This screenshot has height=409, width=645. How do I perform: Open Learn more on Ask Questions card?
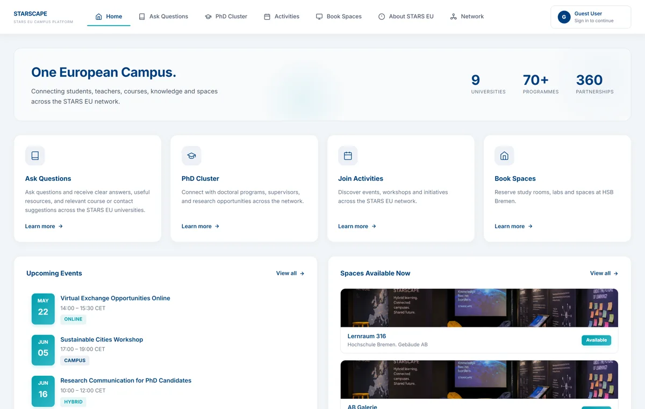(x=44, y=227)
